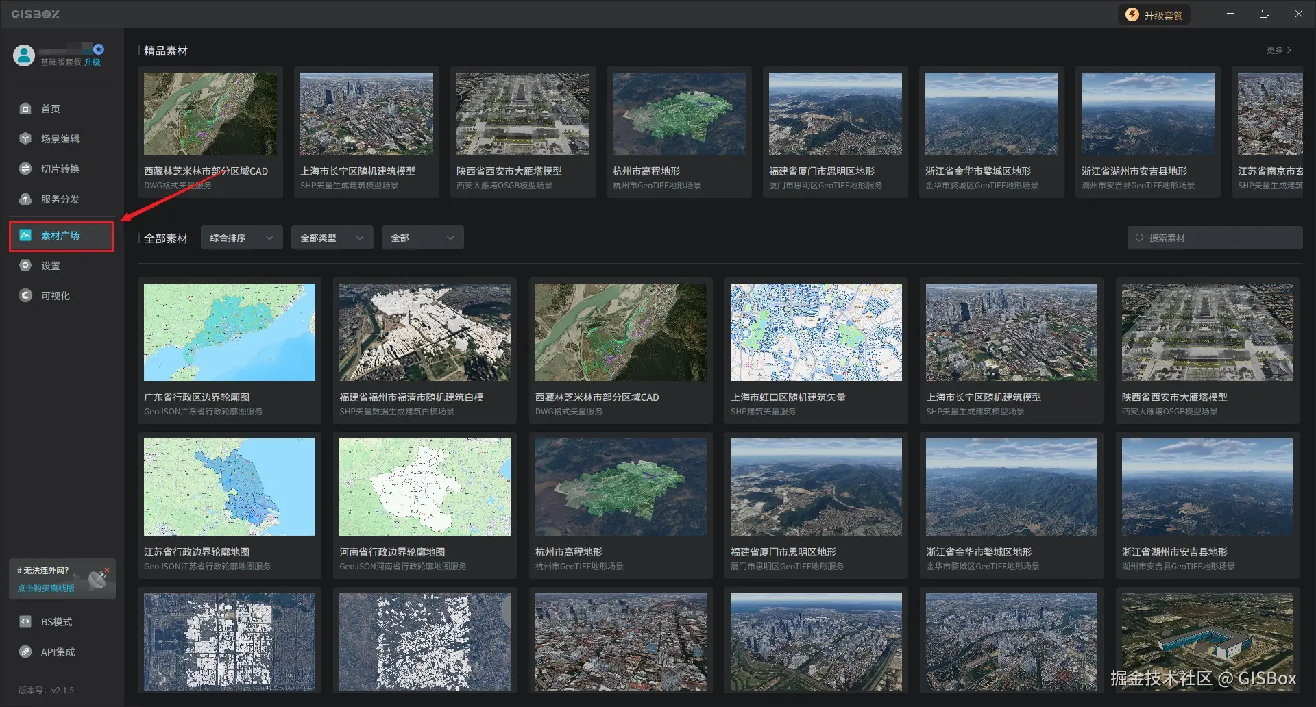Click 更多 to see more featured assets
The image size is (1316, 707).
pos(1279,50)
